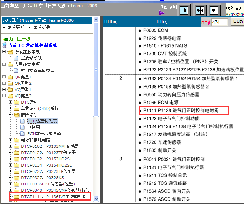
Task: Click the button right of the 474 field
Action: (237, 21)
